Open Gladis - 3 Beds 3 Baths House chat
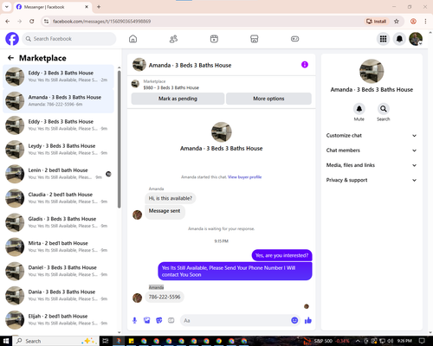This screenshot has height=346, width=433. click(x=58, y=222)
